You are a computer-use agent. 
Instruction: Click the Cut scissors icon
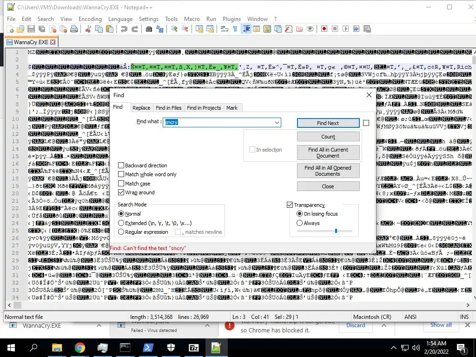88,29
